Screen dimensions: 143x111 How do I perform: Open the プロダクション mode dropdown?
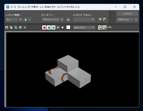click(127, 19)
